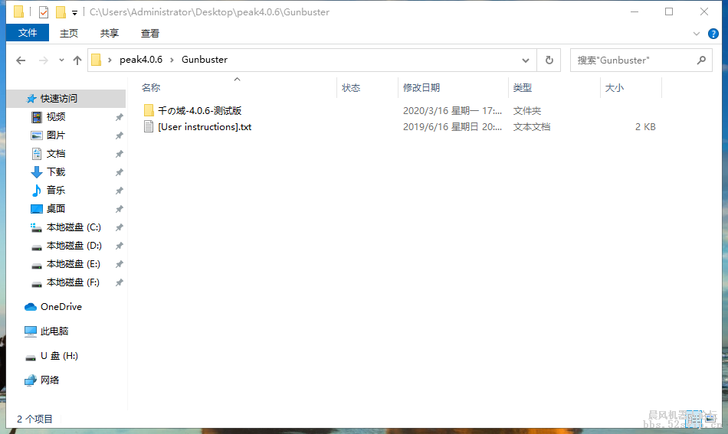728x434 pixels.
Task: Select OneDrive in the navigation pane
Action: pos(61,306)
